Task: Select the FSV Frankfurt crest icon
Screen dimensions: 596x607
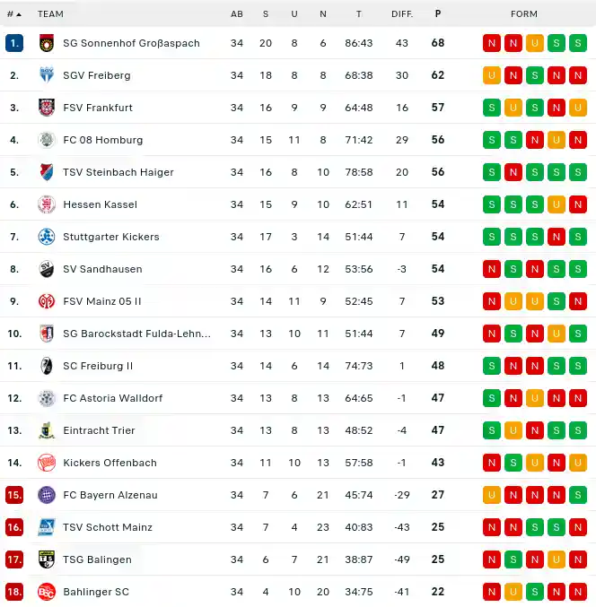Action: tap(47, 108)
